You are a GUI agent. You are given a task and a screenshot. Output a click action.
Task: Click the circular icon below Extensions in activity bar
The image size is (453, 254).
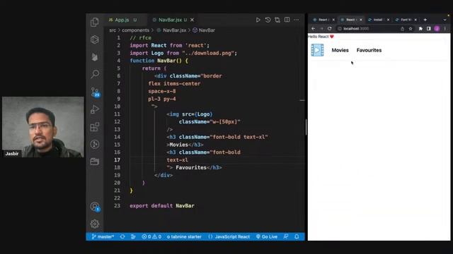[95, 144]
